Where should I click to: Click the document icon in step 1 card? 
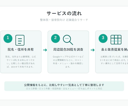[20, 40]
